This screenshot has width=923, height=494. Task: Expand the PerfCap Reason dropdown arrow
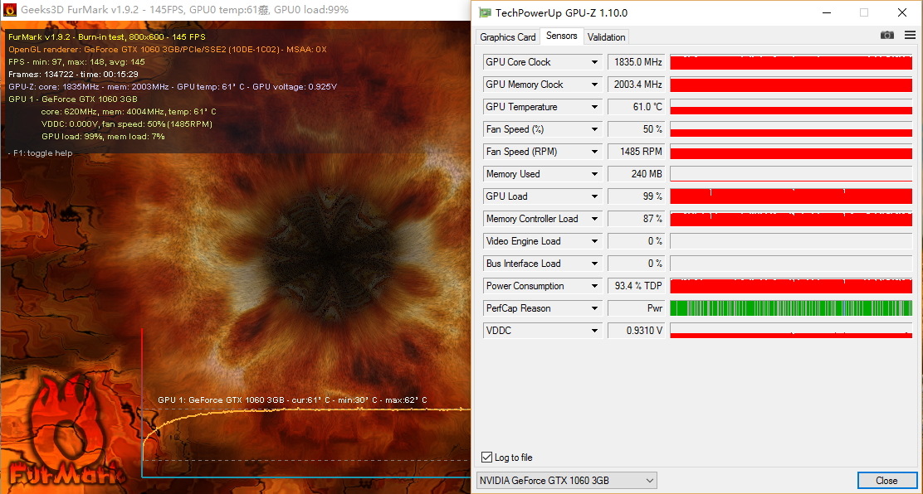coord(594,308)
